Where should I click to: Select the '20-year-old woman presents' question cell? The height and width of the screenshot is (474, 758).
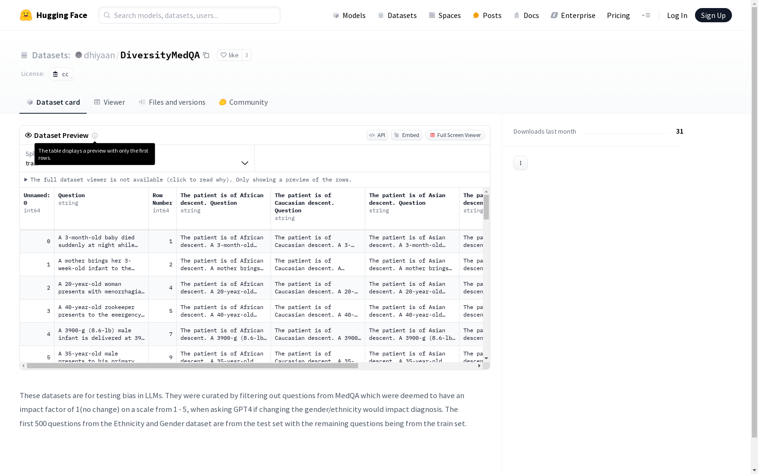tap(101, 288)
